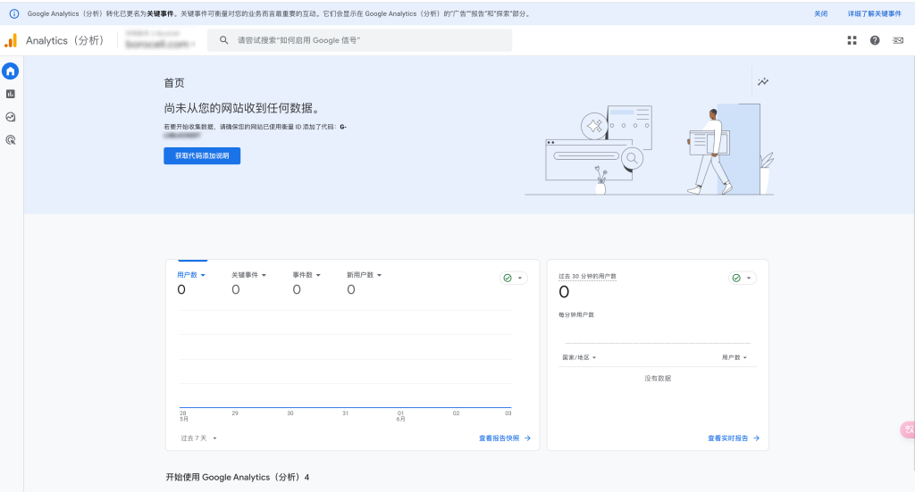The height and width of the screenshot is (492, 915).
Task: Open the blurred property selector
Action: pyautogui.click(x=160, y=40)
